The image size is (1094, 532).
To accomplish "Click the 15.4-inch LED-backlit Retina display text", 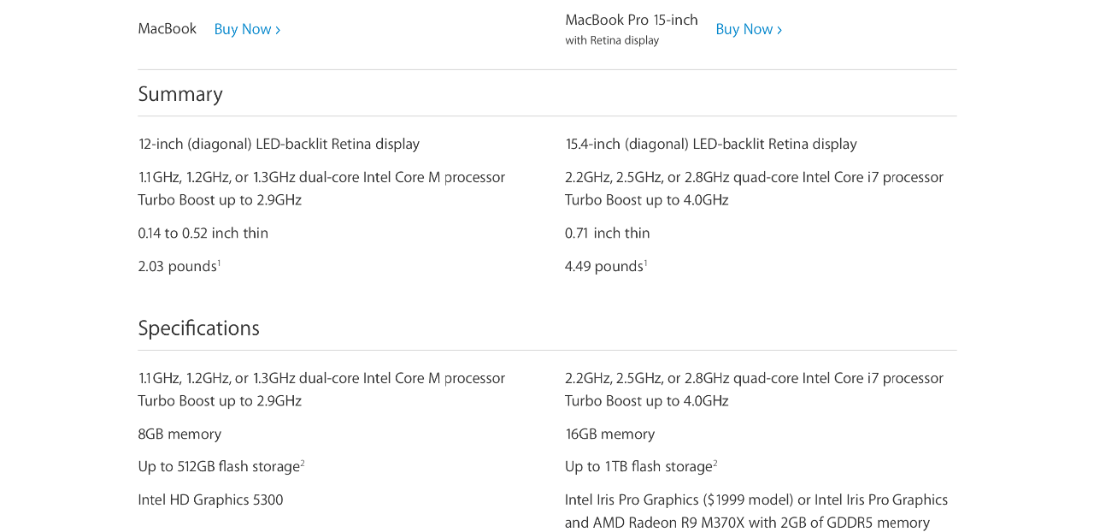I will [711, 145].
